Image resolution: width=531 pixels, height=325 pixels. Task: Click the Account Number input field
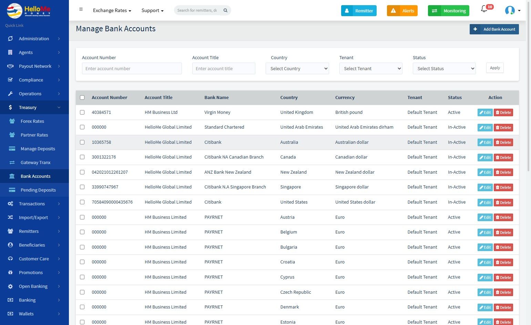(132, 68)
